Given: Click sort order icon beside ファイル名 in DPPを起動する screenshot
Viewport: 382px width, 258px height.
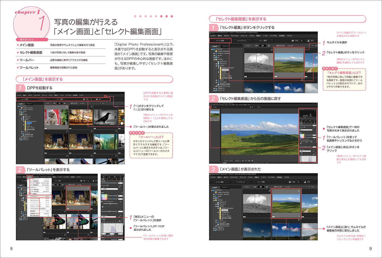Looking at the screenshot, I should point(103,103).
